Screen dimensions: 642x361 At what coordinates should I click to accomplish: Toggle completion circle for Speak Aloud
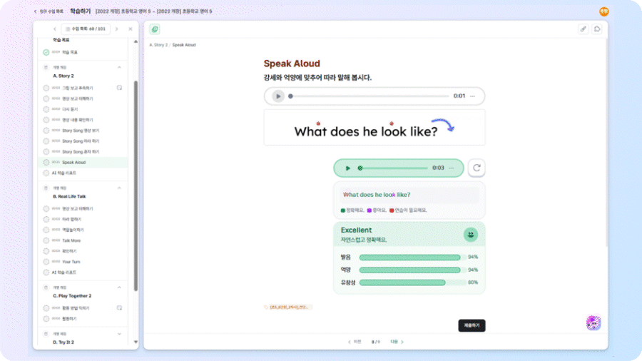[46, 163]
